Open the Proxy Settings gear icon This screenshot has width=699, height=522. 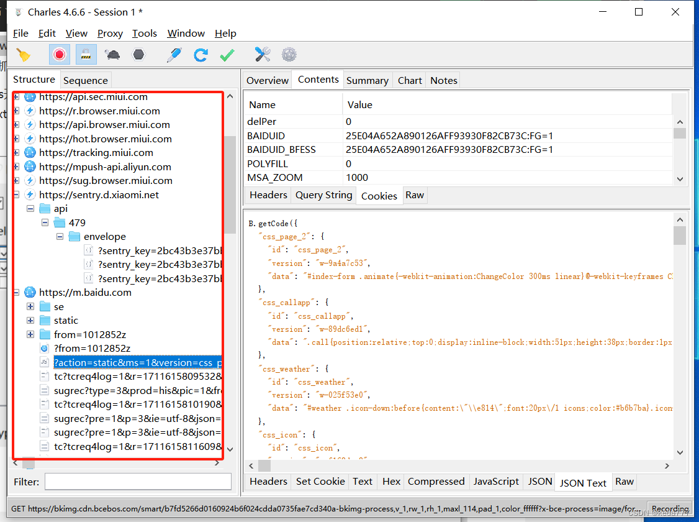click(x=289, y=54)
